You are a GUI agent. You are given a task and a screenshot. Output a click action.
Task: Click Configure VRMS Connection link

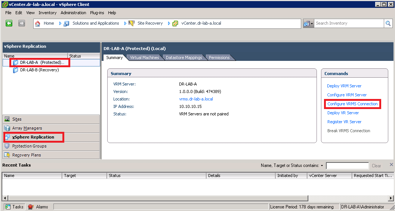pyautogui.click(x=352, y=104)
